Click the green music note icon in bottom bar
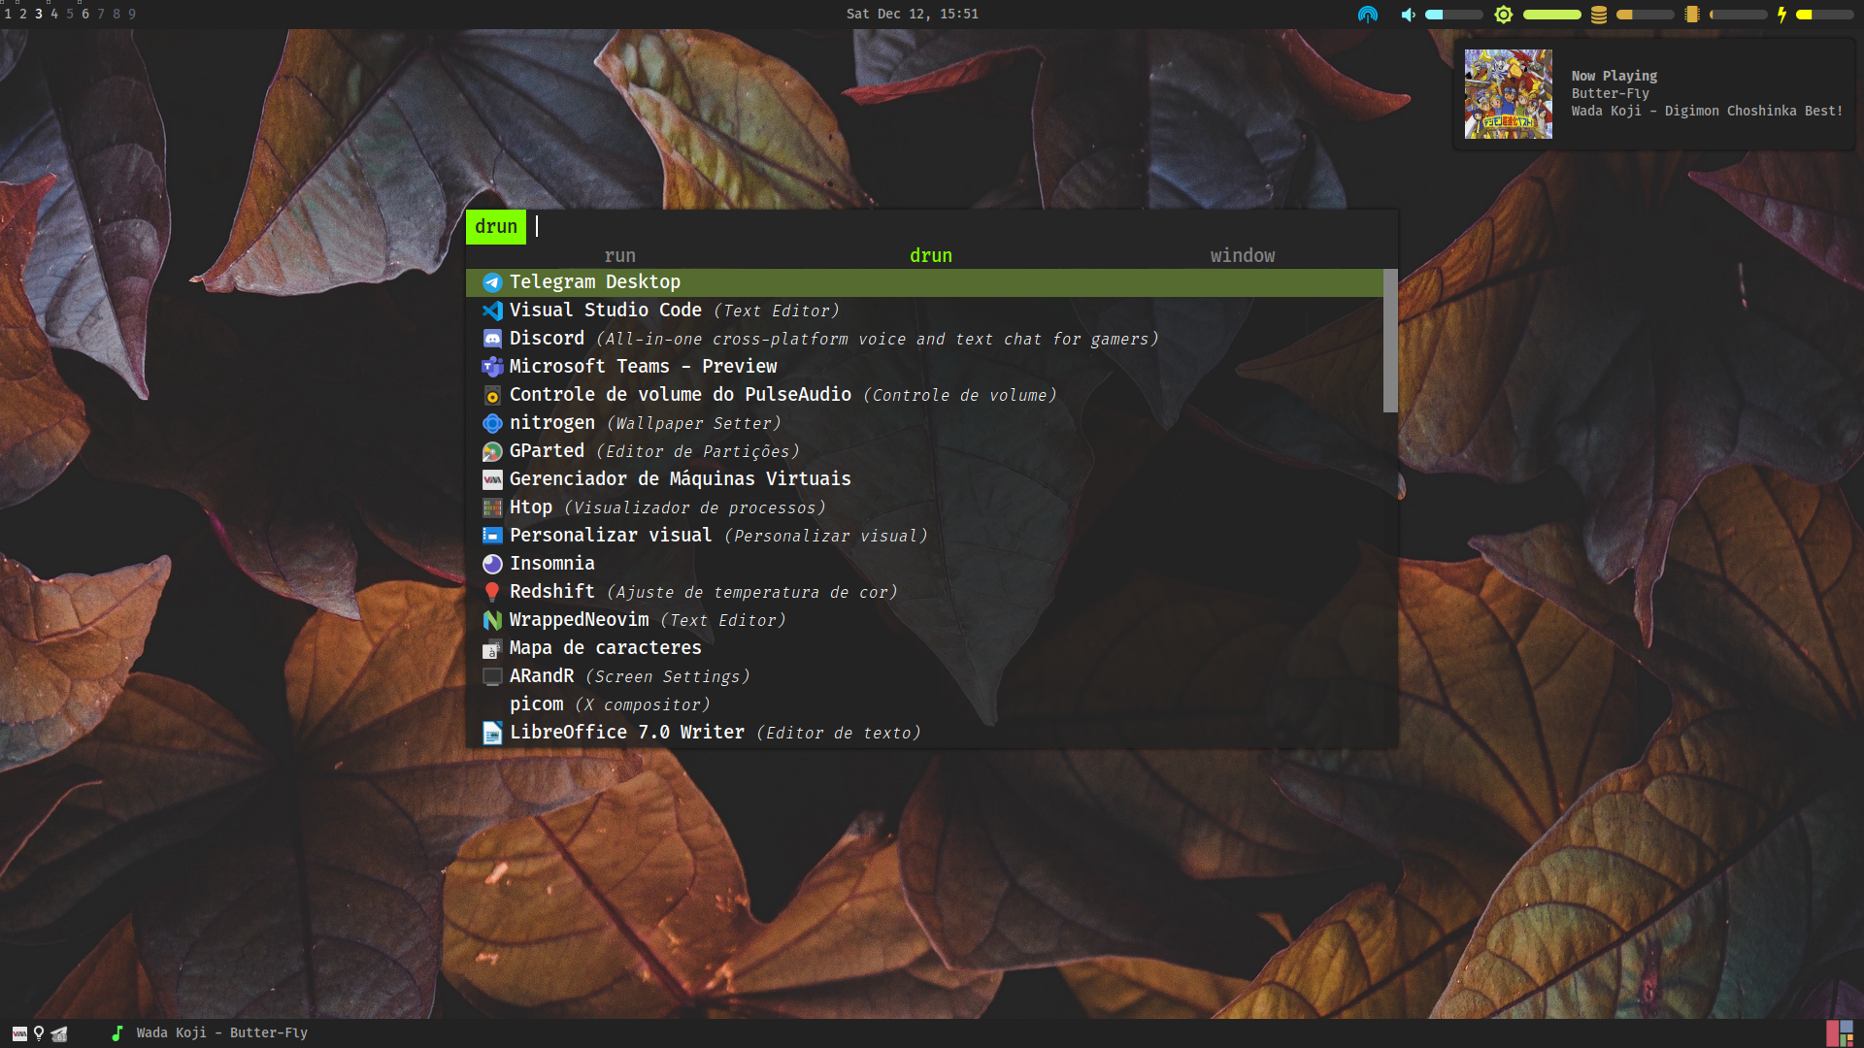Viewport: 1864px width, 1048px height. pos(117,1033)
